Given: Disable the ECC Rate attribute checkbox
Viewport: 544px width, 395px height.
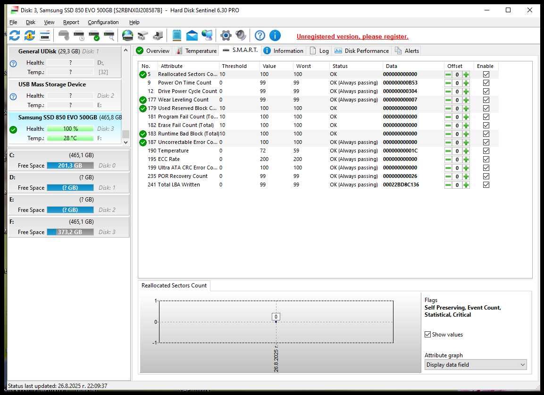Looking at the screenshot, I should 486,160.
